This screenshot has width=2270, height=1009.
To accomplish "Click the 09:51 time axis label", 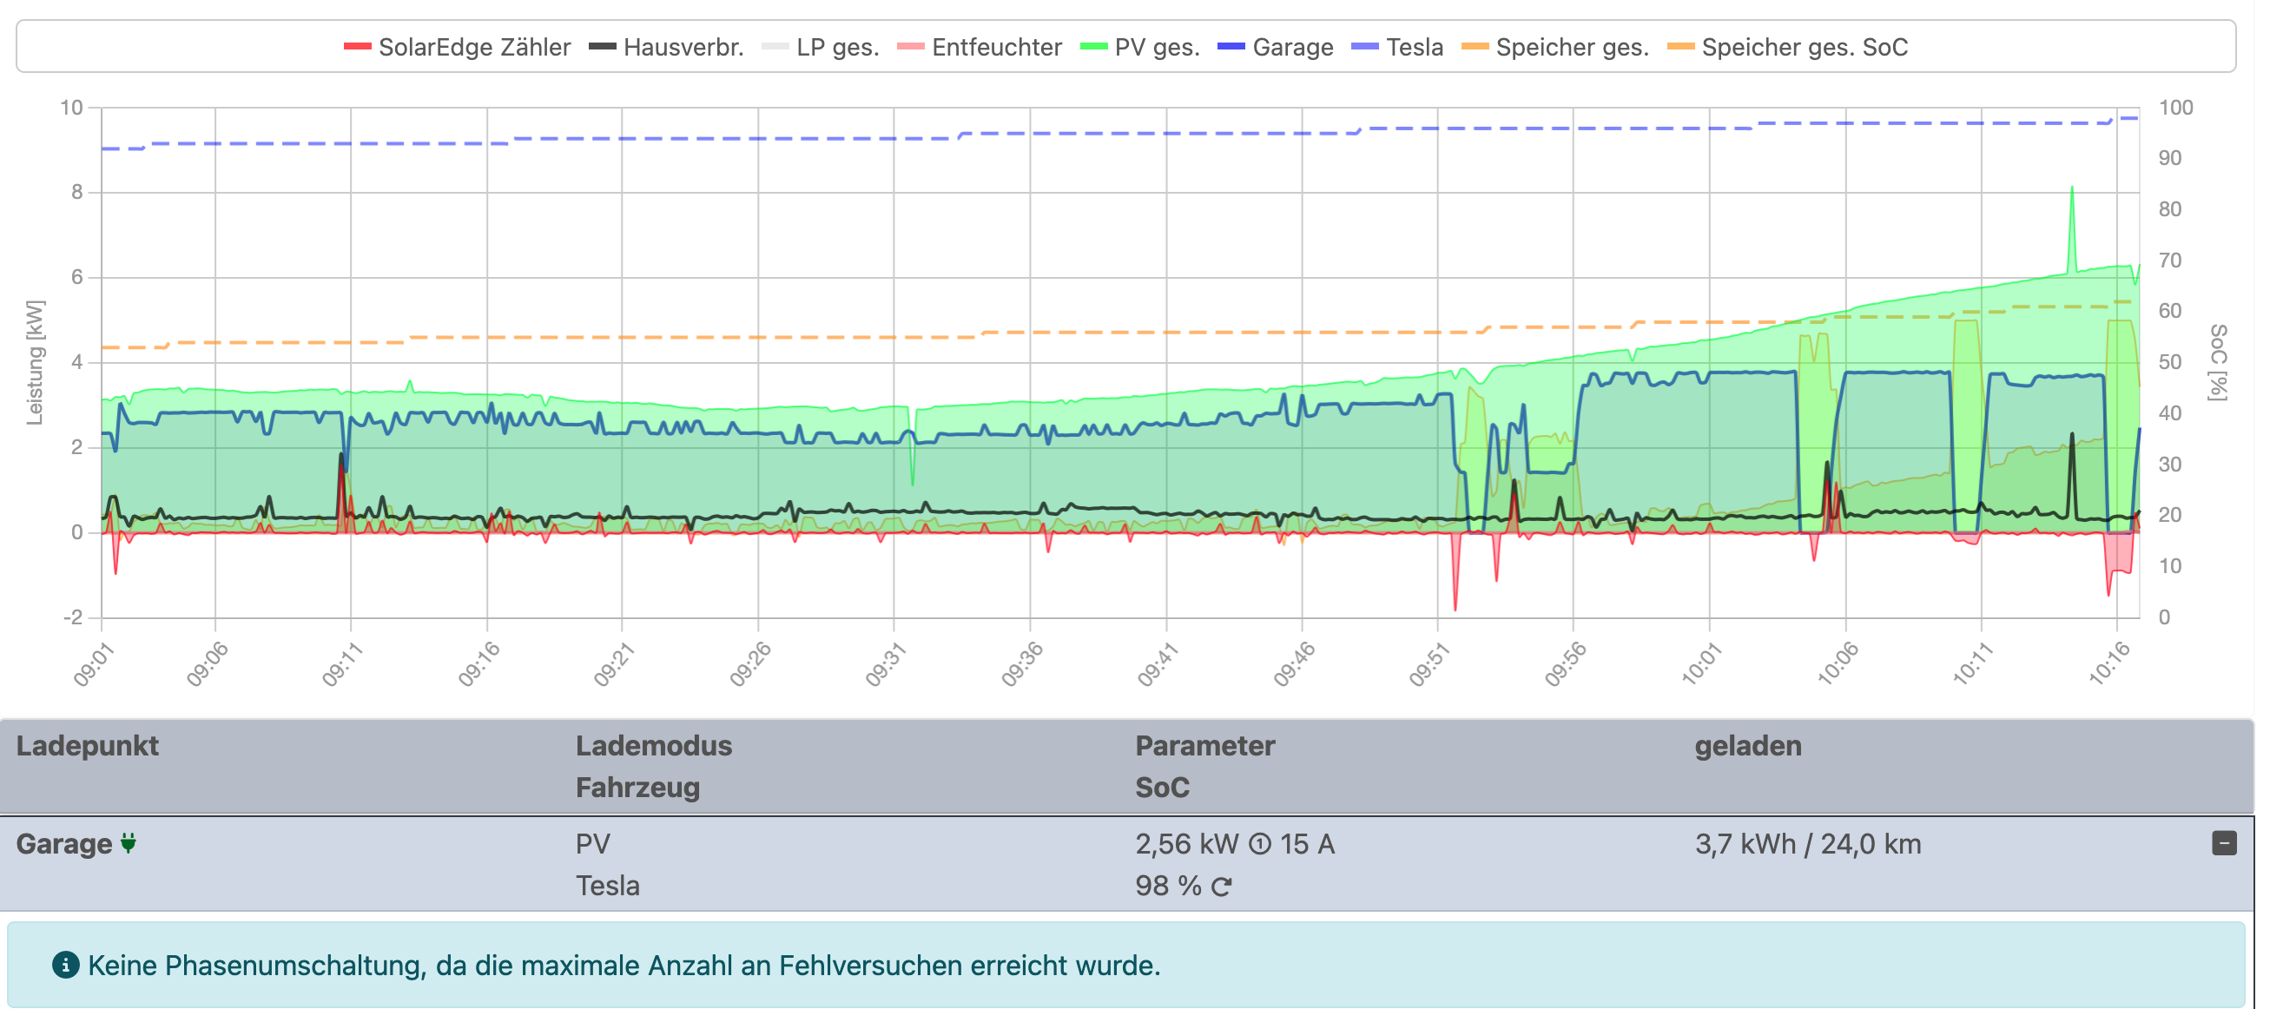I will [x=1428, y=665].
